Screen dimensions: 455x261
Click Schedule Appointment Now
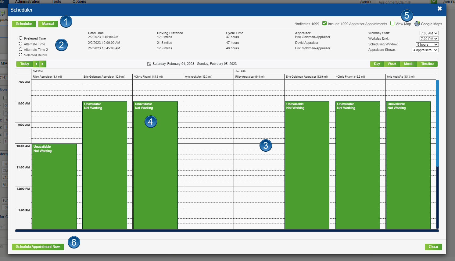(38, 247)
